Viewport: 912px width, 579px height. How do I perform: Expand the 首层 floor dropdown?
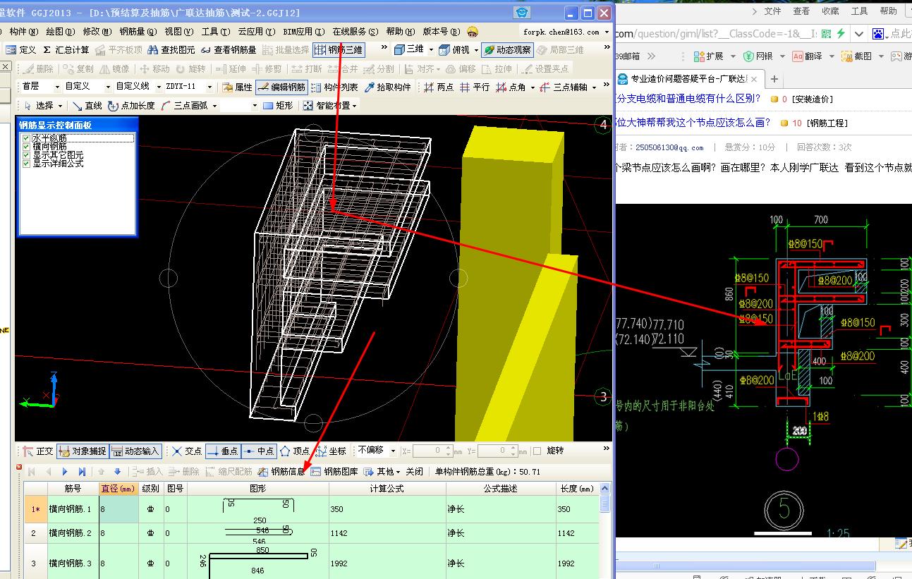56,87
